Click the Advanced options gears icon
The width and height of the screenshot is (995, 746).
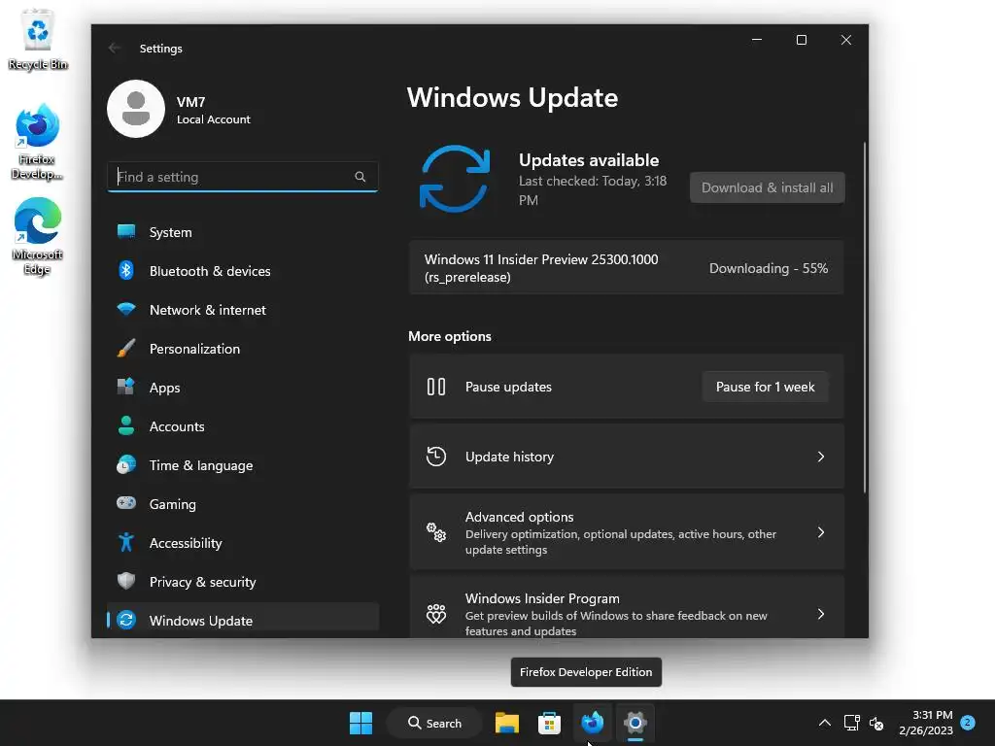pos(436,532)
